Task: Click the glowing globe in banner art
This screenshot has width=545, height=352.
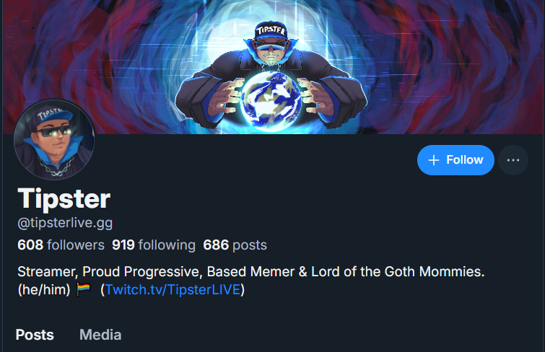Action: point(271,101)
